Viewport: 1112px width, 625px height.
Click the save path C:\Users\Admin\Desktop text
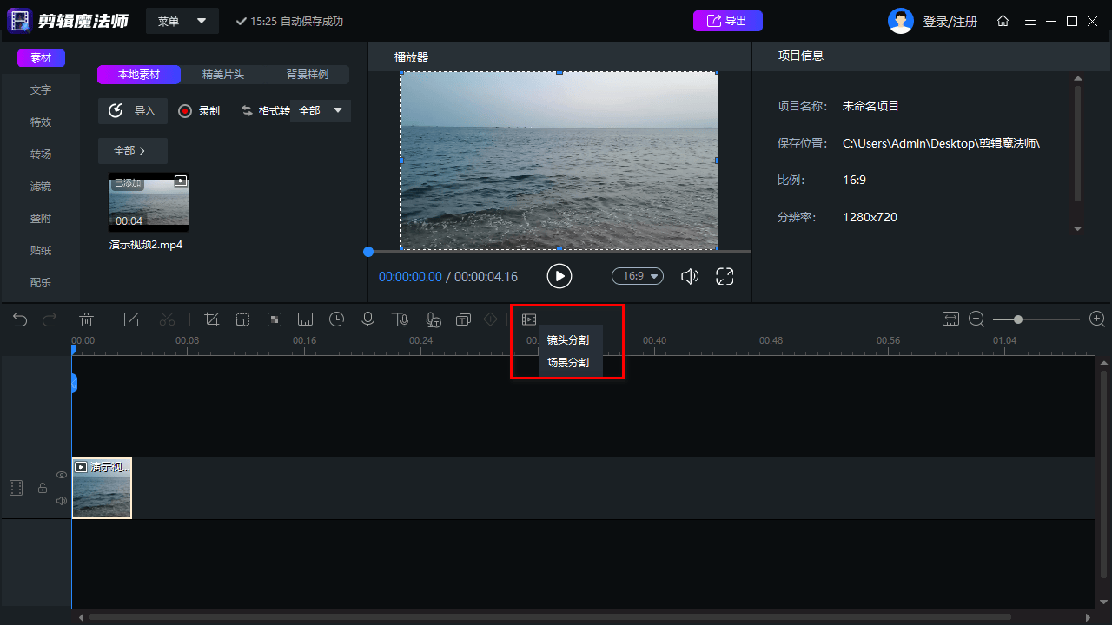pos(941,143)
